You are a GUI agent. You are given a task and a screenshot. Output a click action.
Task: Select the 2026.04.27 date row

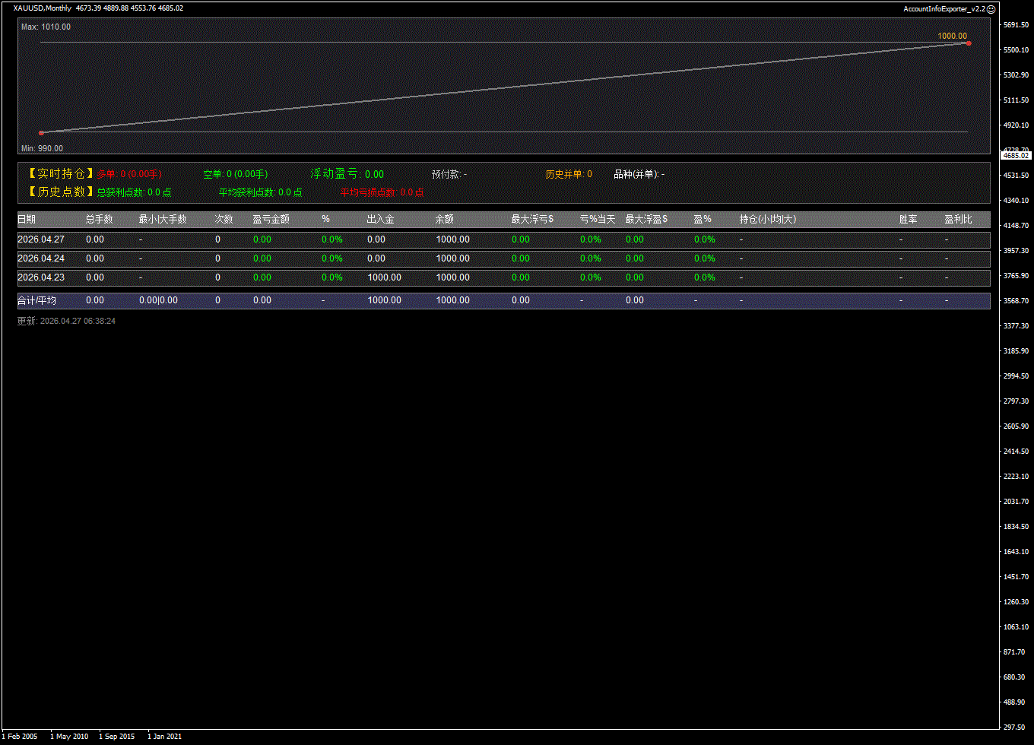tap(41, 239)
